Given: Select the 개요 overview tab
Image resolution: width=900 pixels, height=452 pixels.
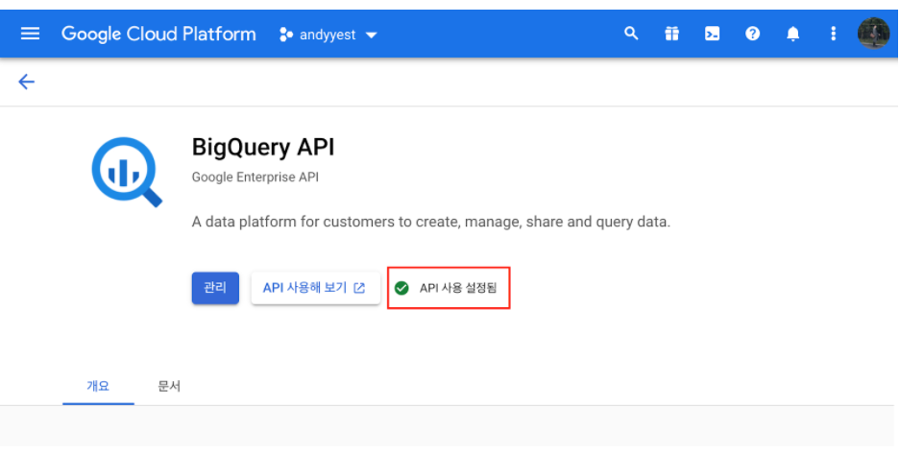Looking at the screenshot, I should point(98,386).
